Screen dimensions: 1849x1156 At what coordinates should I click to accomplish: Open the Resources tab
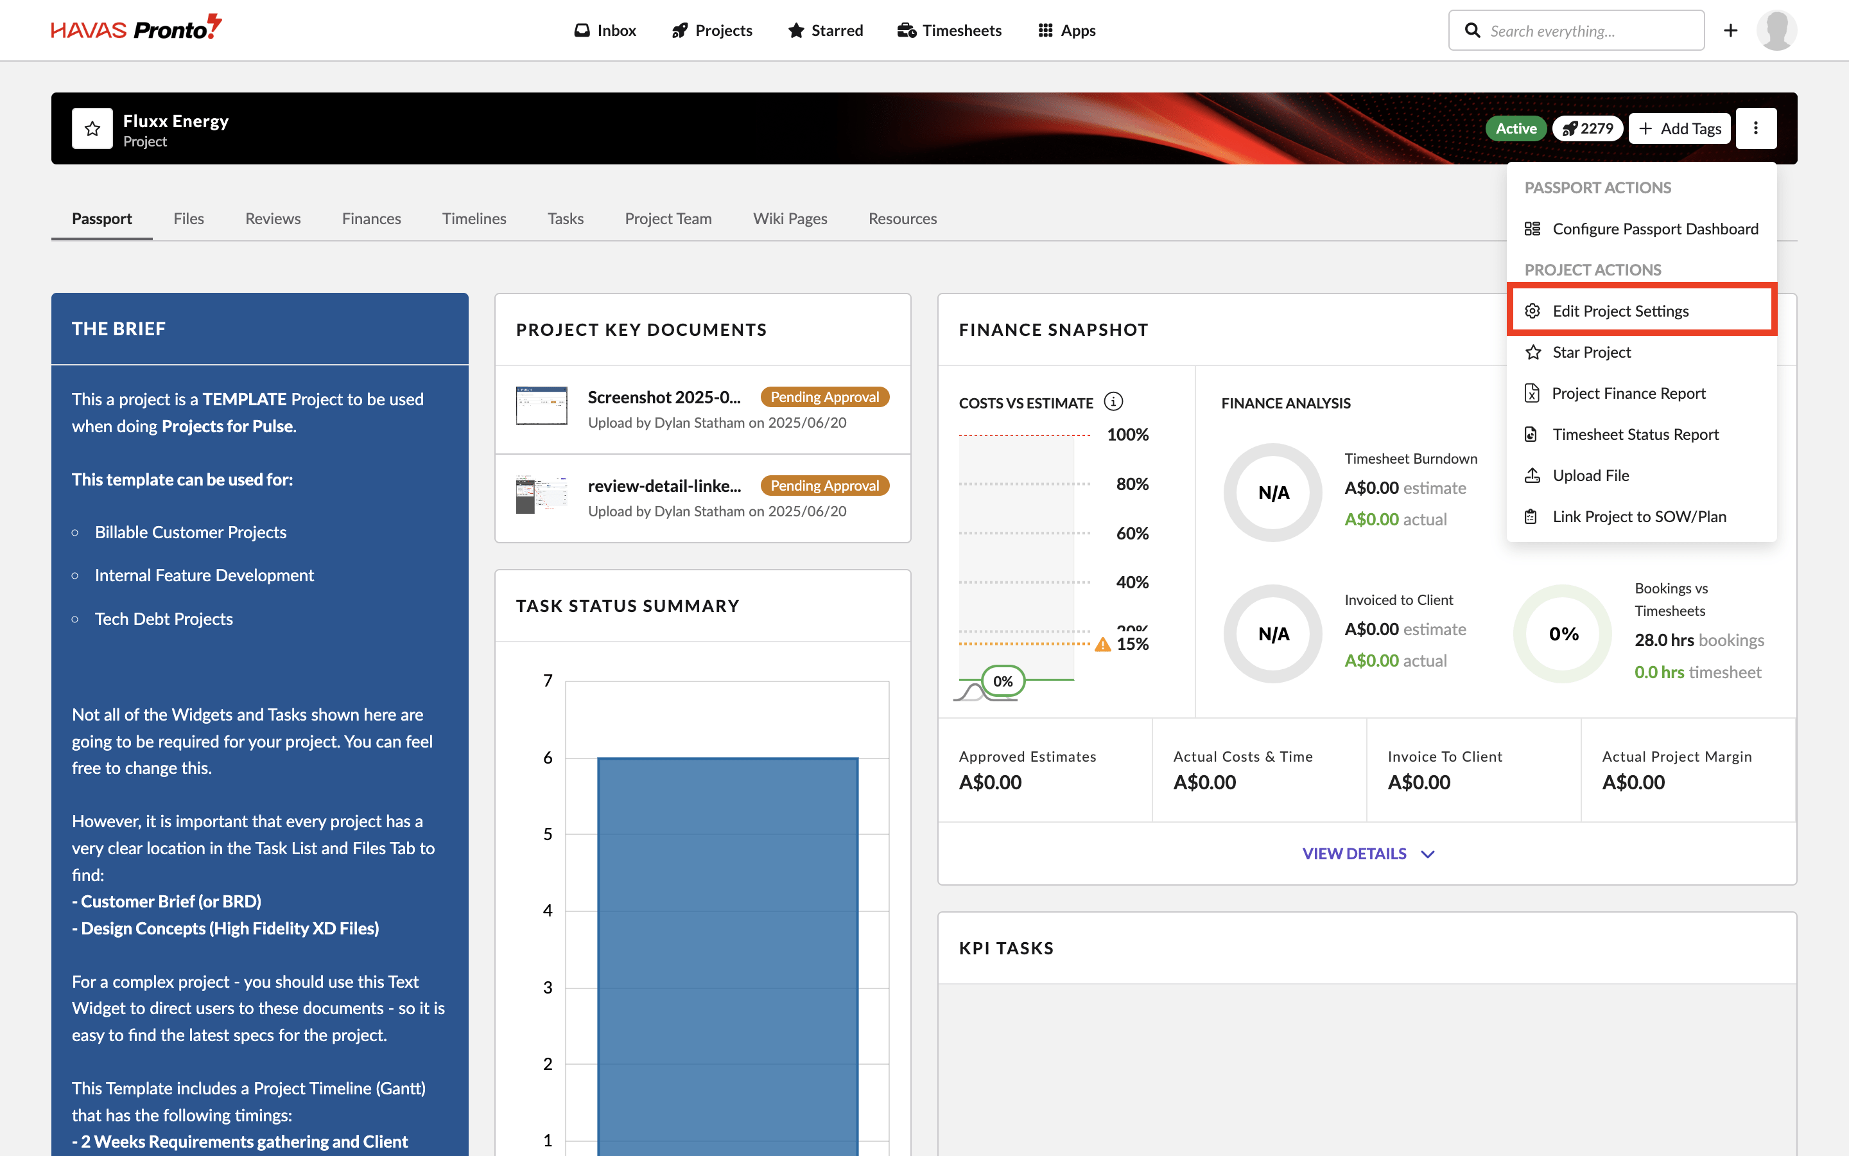(x=902, y=218)
